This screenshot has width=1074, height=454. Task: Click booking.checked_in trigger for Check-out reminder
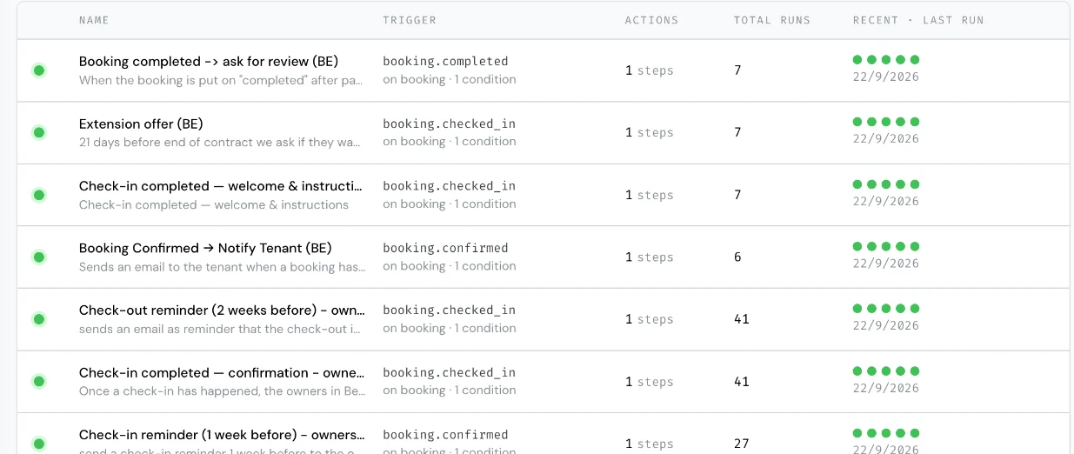coord(449,310)
